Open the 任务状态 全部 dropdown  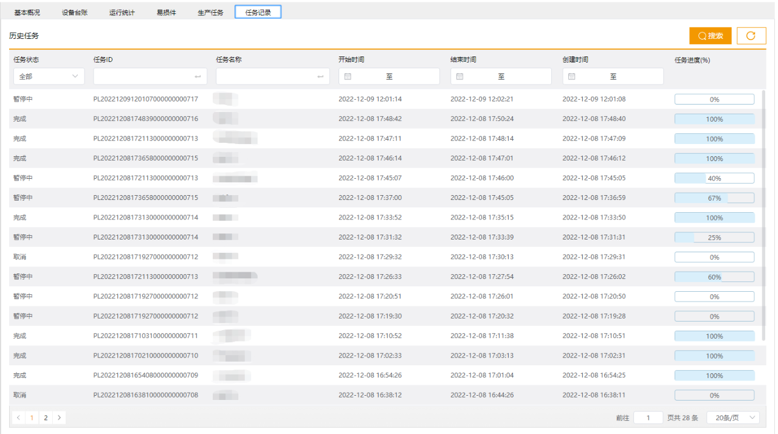point(49,77)
